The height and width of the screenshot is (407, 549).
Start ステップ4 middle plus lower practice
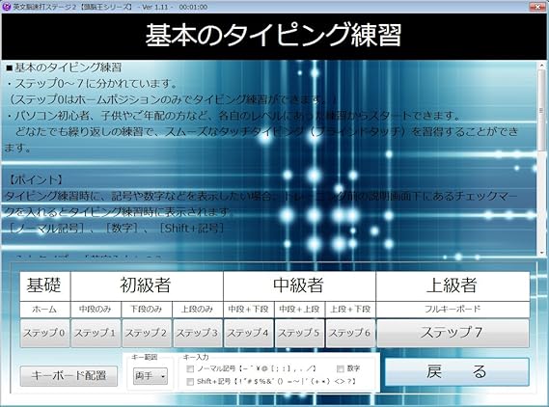249,333
